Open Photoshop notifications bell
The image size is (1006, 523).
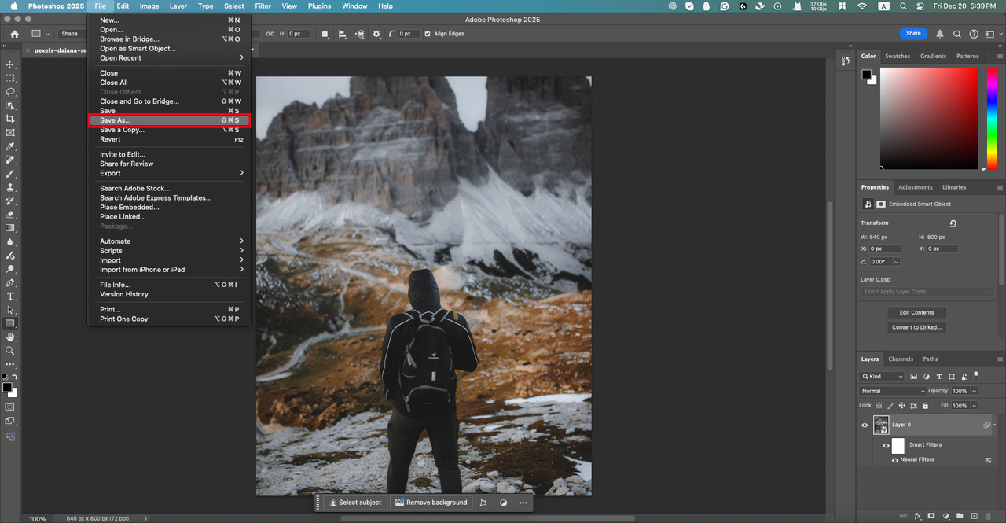pos(940,34)
